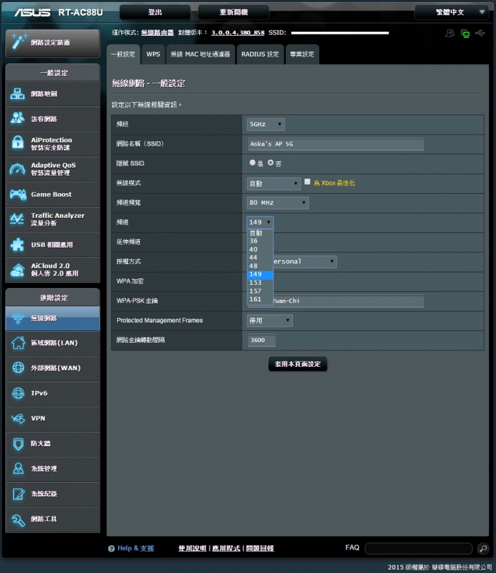Choose Auto (自動) in channel list

coord(260,233)
